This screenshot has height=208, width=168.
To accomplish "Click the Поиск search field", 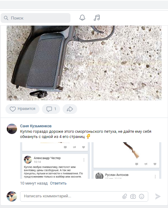I will click(36, 18).
